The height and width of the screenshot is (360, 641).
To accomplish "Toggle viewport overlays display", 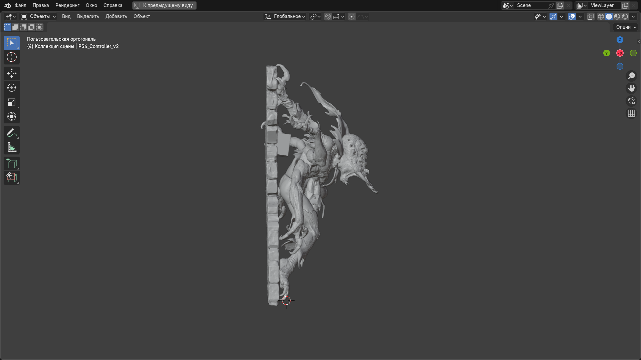I will [572, 17].
